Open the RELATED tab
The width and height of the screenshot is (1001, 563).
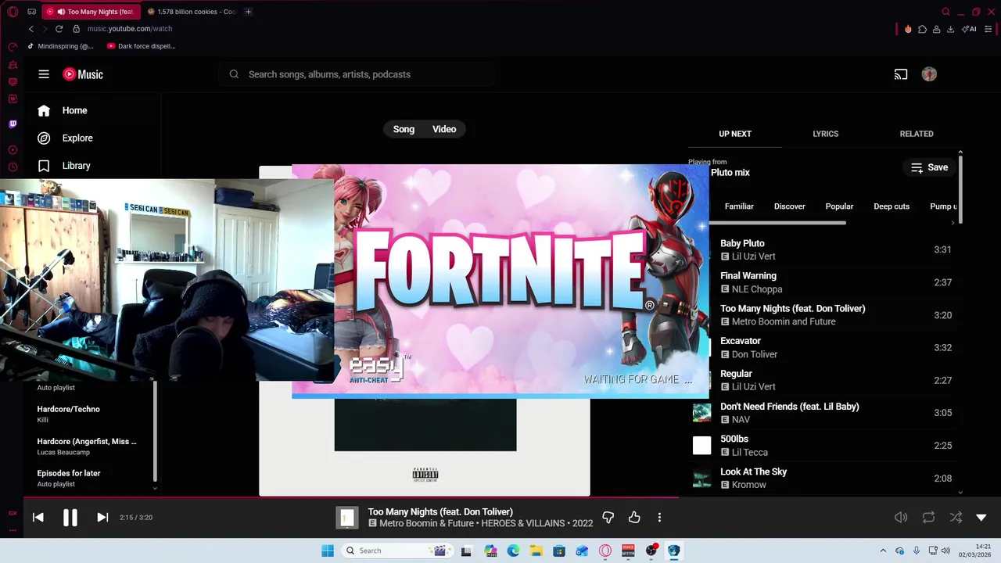click(917, 134)
